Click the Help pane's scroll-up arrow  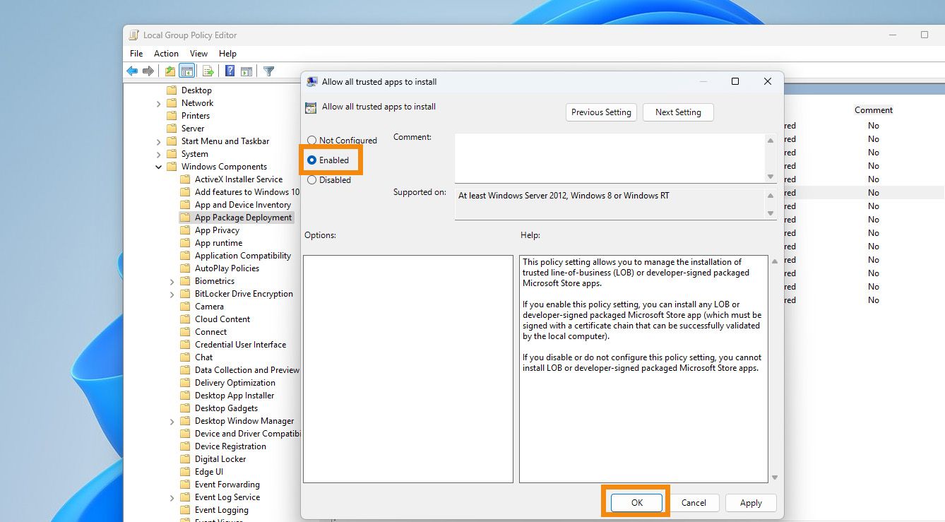774,261
